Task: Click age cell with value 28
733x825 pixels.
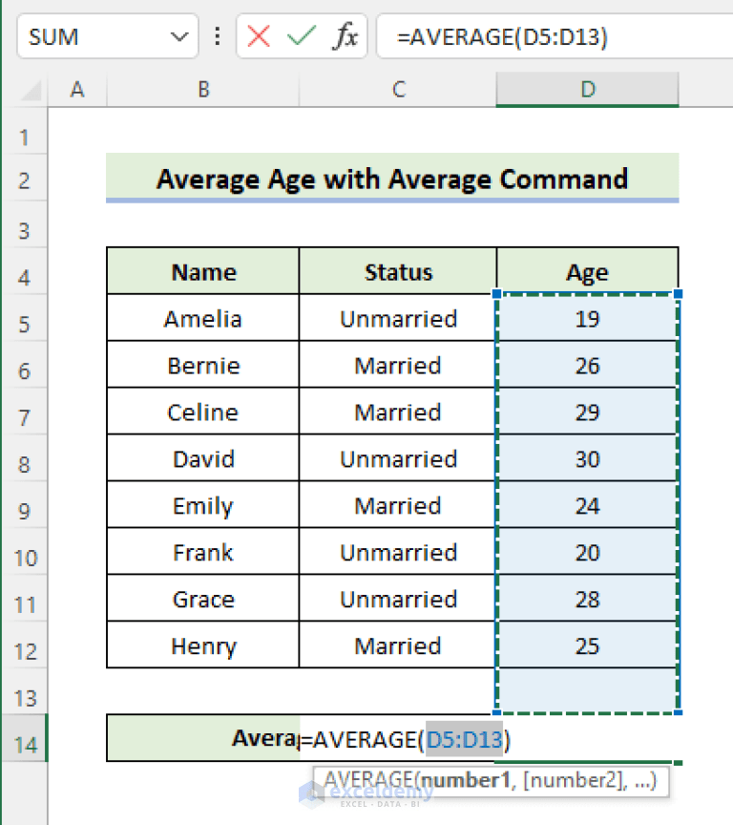Action: tap(587, 600)
